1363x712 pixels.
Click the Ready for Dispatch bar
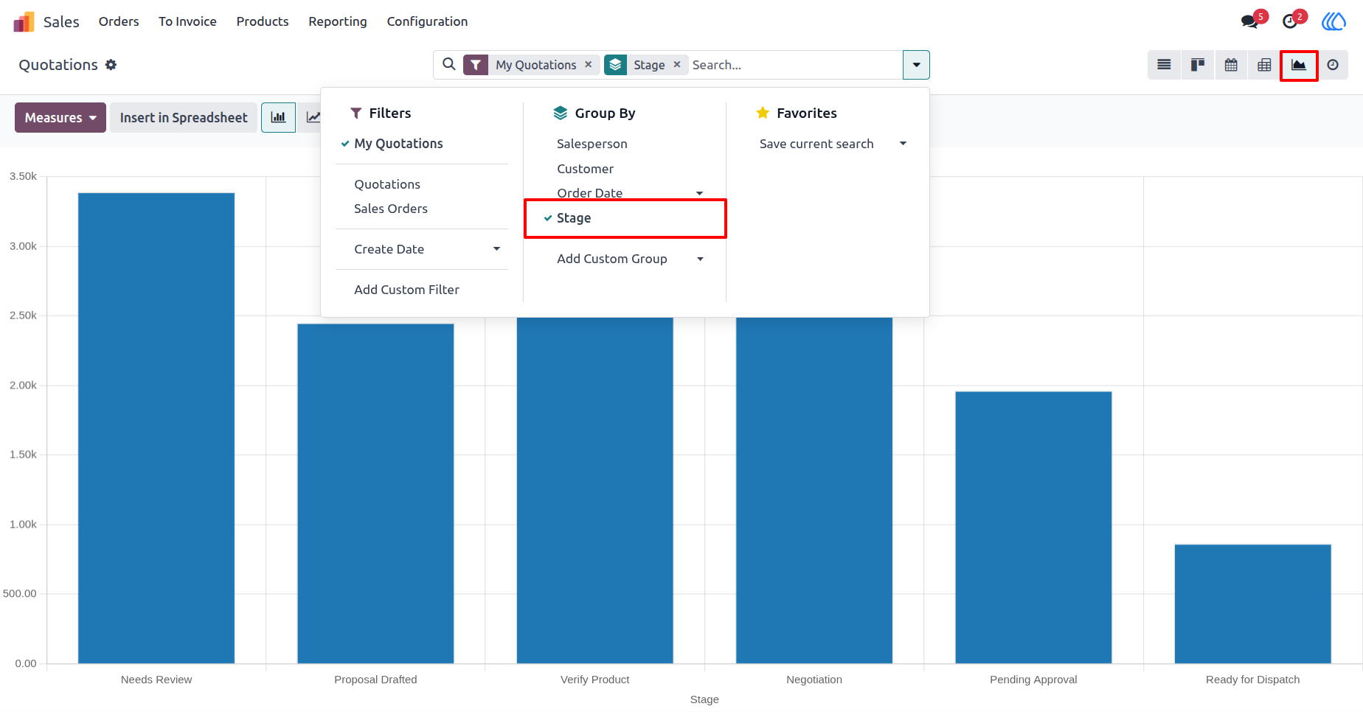[x=1252, y=604]
